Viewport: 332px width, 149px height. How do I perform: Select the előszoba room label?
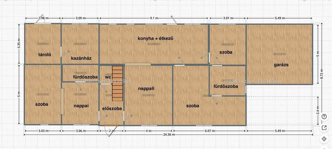pos(112,109)
